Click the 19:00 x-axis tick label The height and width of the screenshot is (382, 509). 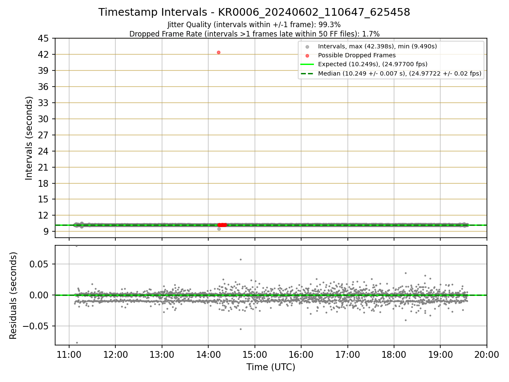(440, 355)
